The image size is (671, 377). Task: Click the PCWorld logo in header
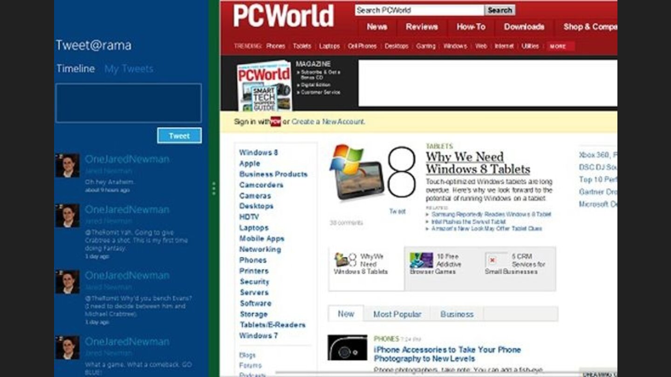pyautogui.click(x=283, y=16)
